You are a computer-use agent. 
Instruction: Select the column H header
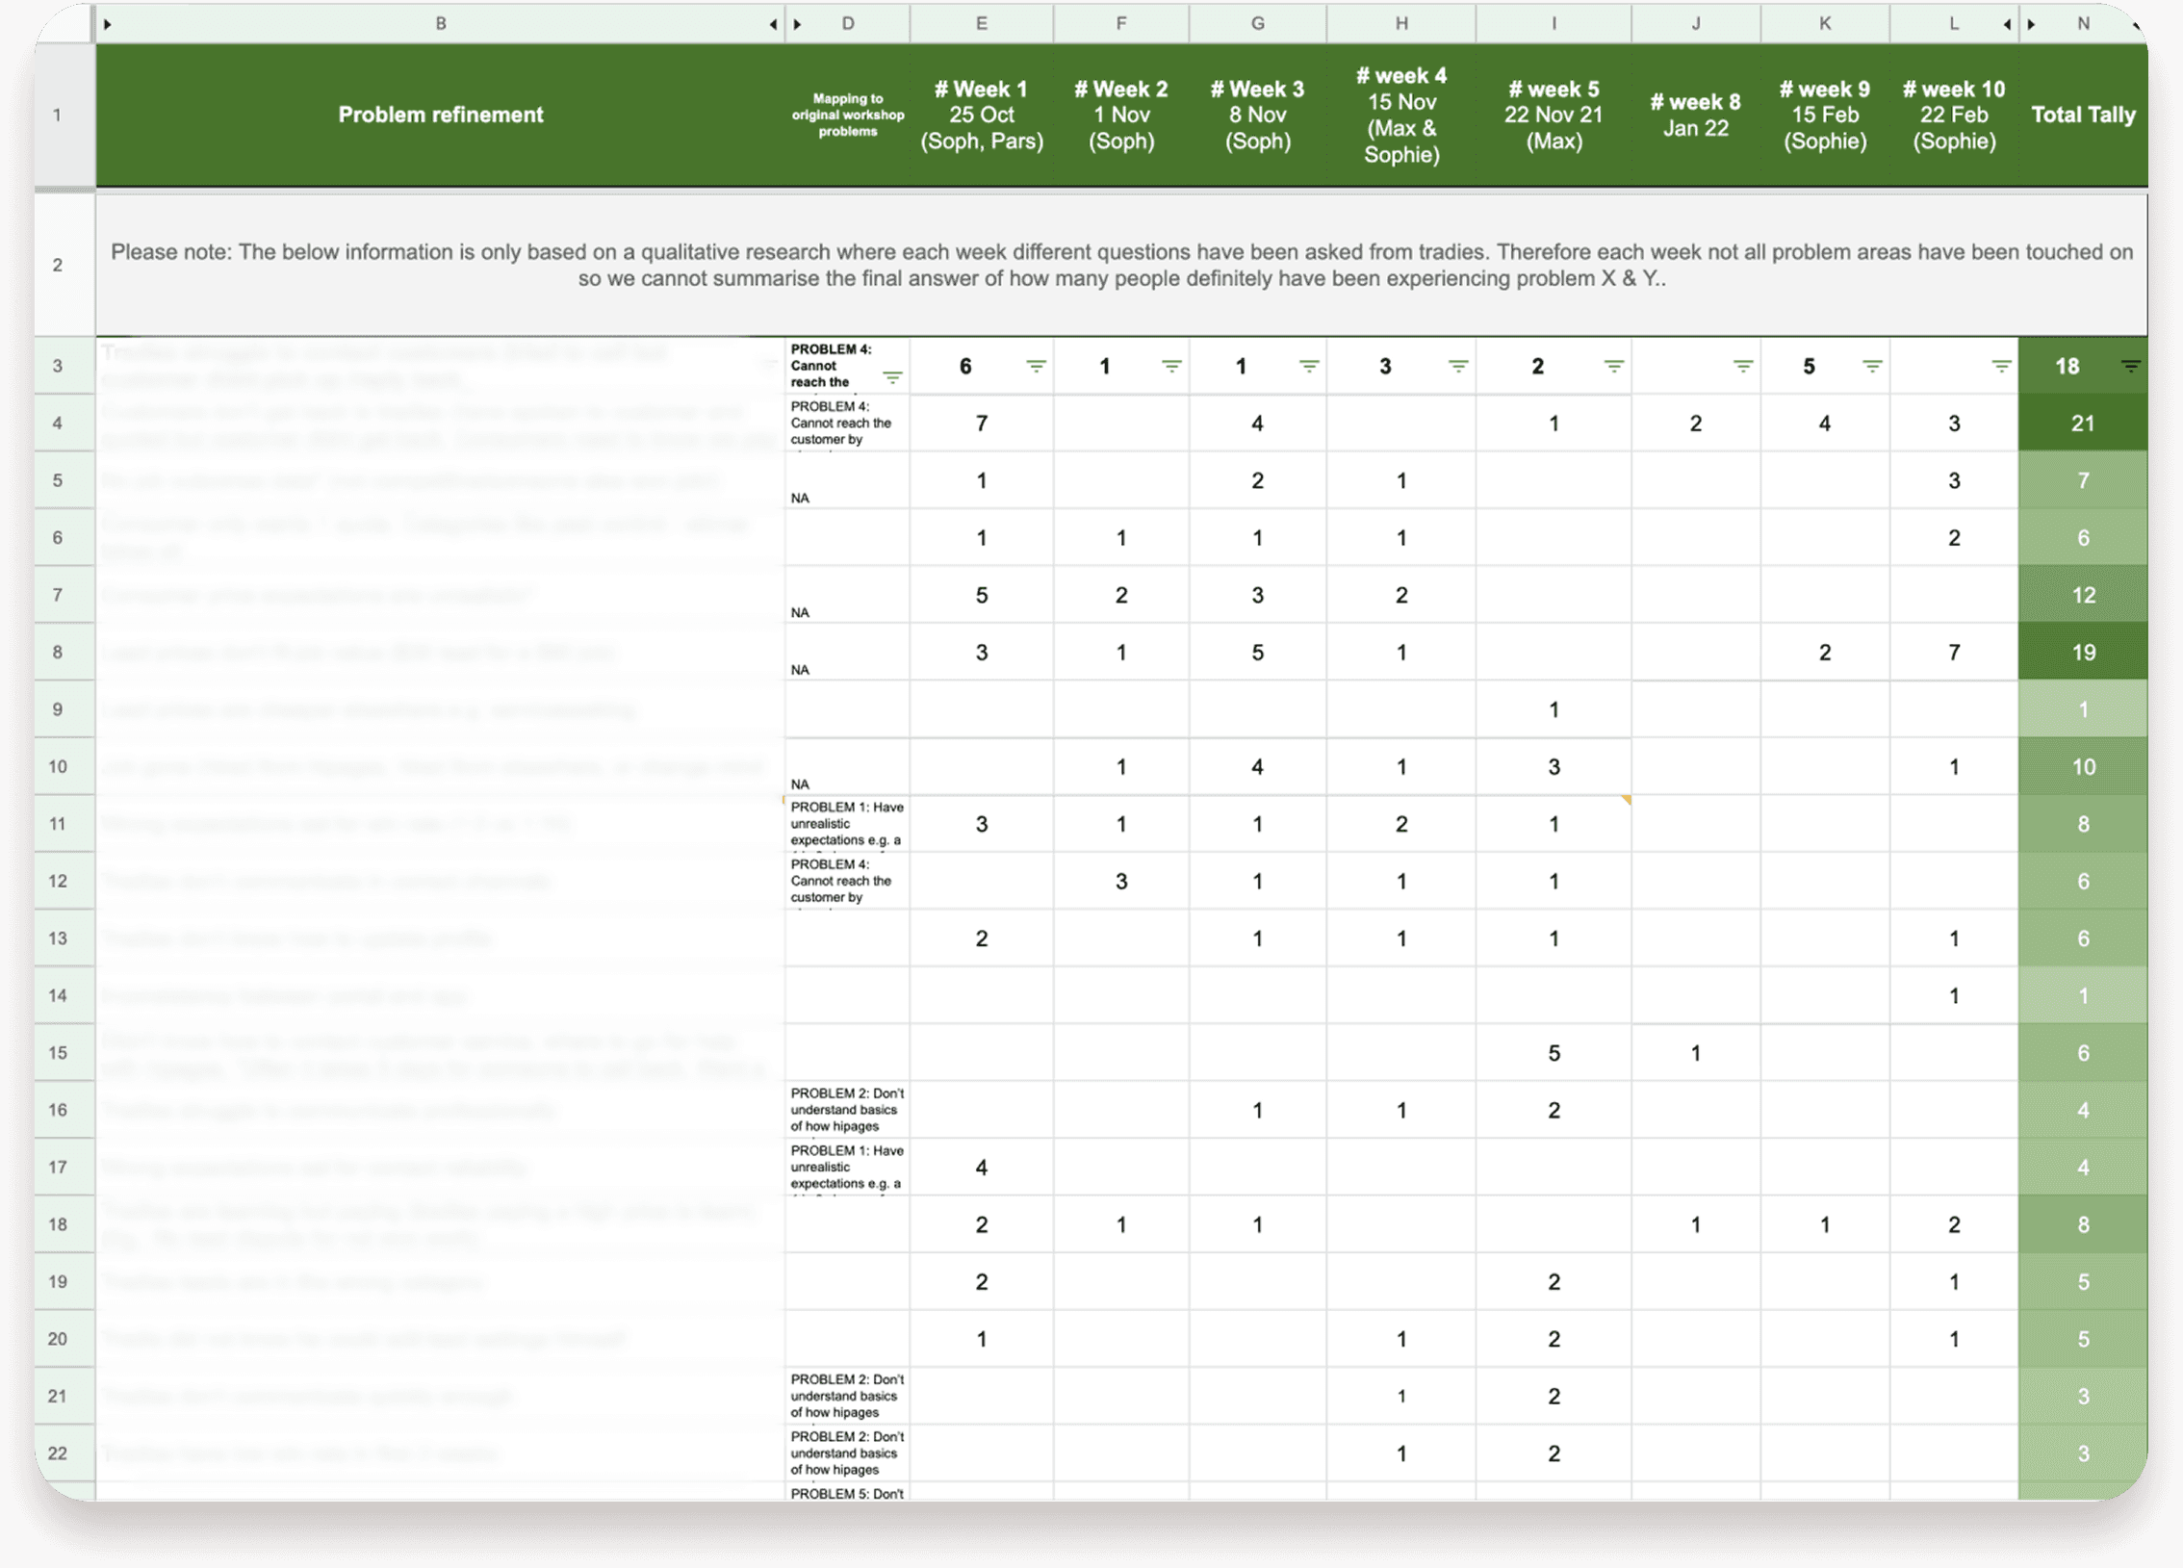1401,23
